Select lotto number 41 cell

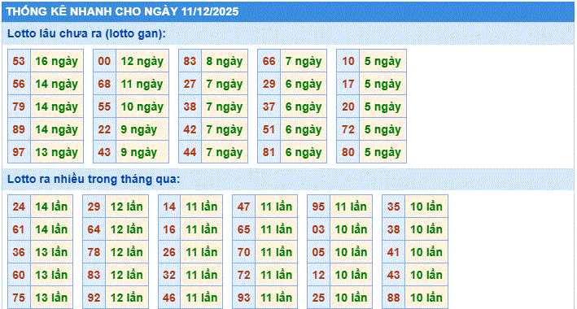pyautogui.click(x=393, y=252)
